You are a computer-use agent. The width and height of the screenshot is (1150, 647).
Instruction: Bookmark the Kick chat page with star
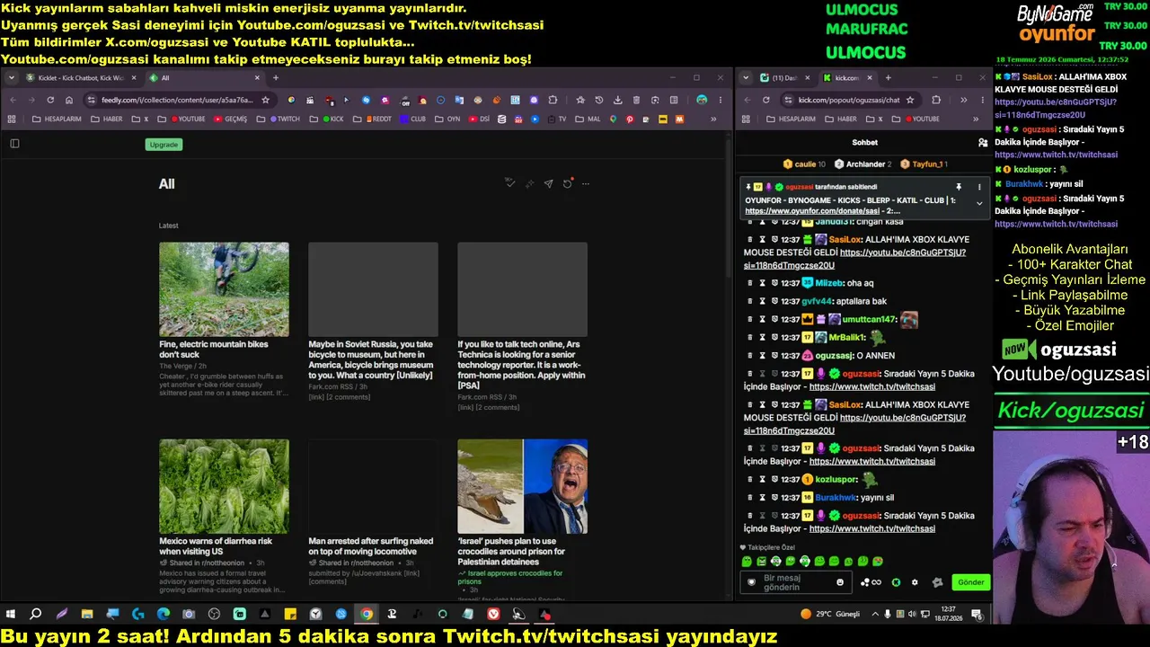[910, 100]
